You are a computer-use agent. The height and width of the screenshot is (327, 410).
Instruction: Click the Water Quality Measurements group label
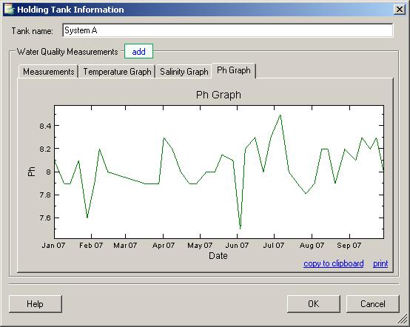click(x=67, y=52)
